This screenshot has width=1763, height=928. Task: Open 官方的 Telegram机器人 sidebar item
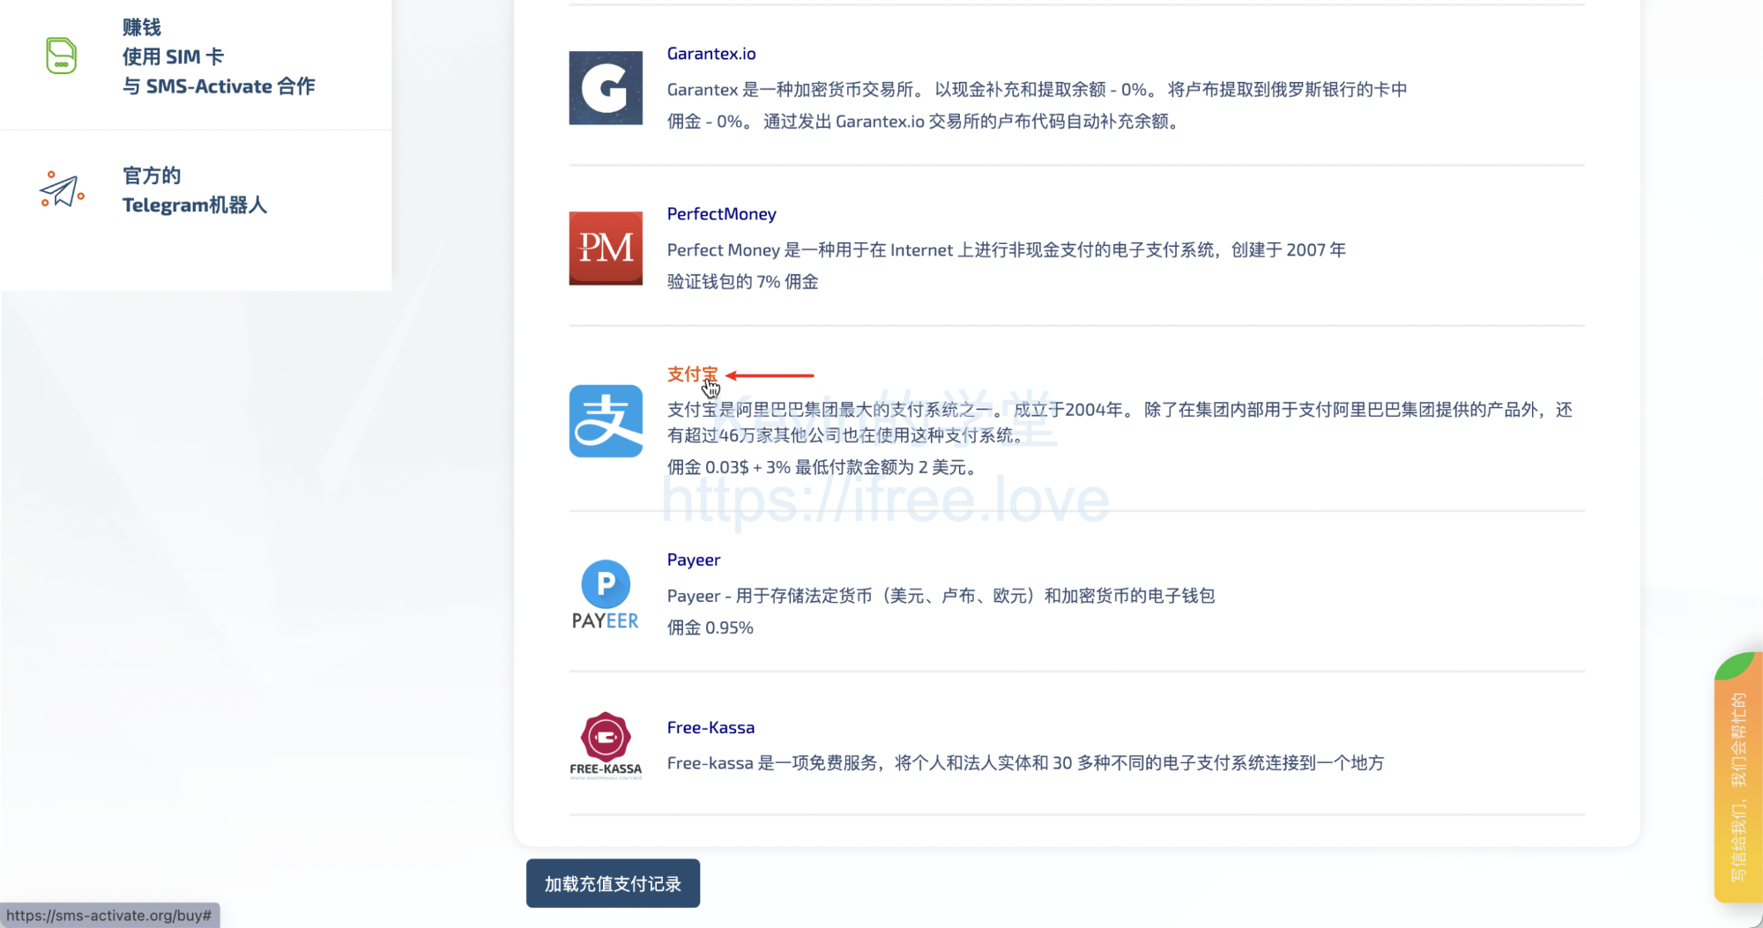coord(196,190)
